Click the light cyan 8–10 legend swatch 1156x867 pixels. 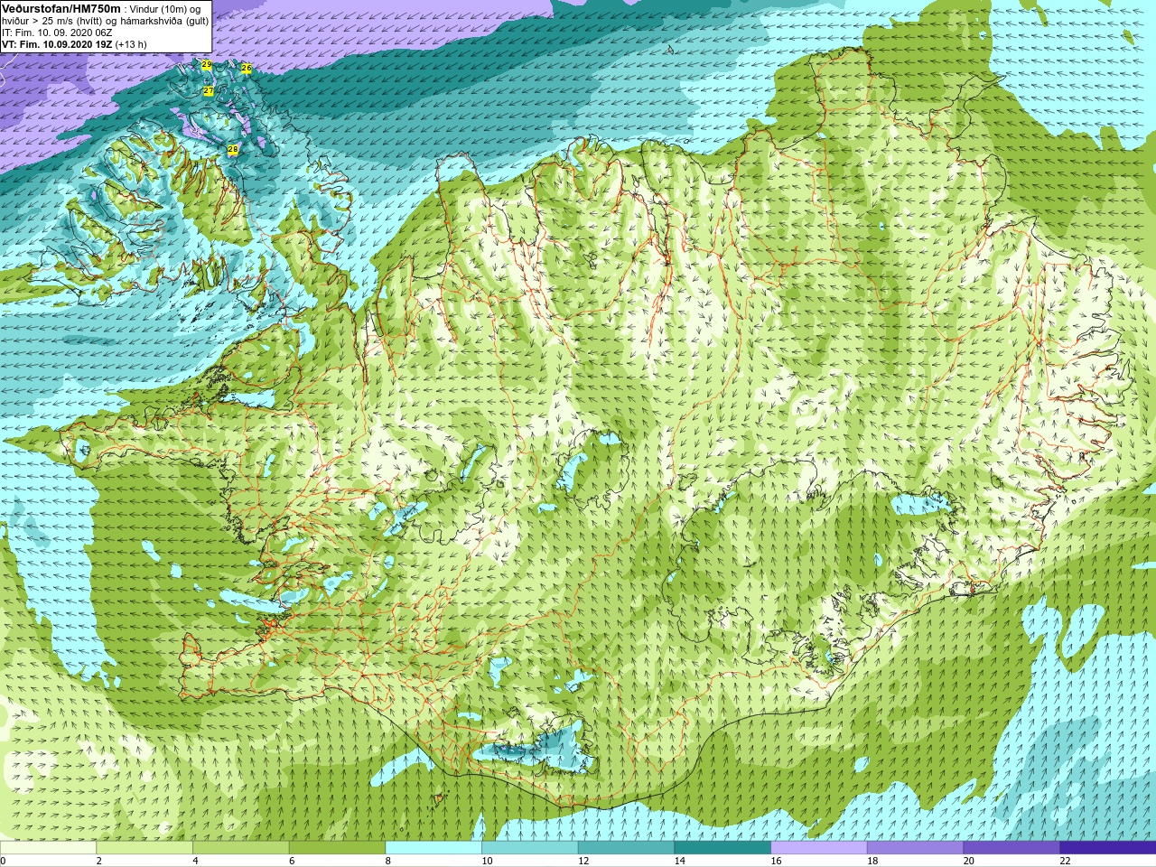tap(433, 848)
